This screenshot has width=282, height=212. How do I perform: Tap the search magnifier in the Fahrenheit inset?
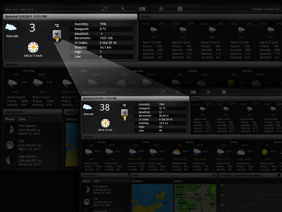point(178,92)
